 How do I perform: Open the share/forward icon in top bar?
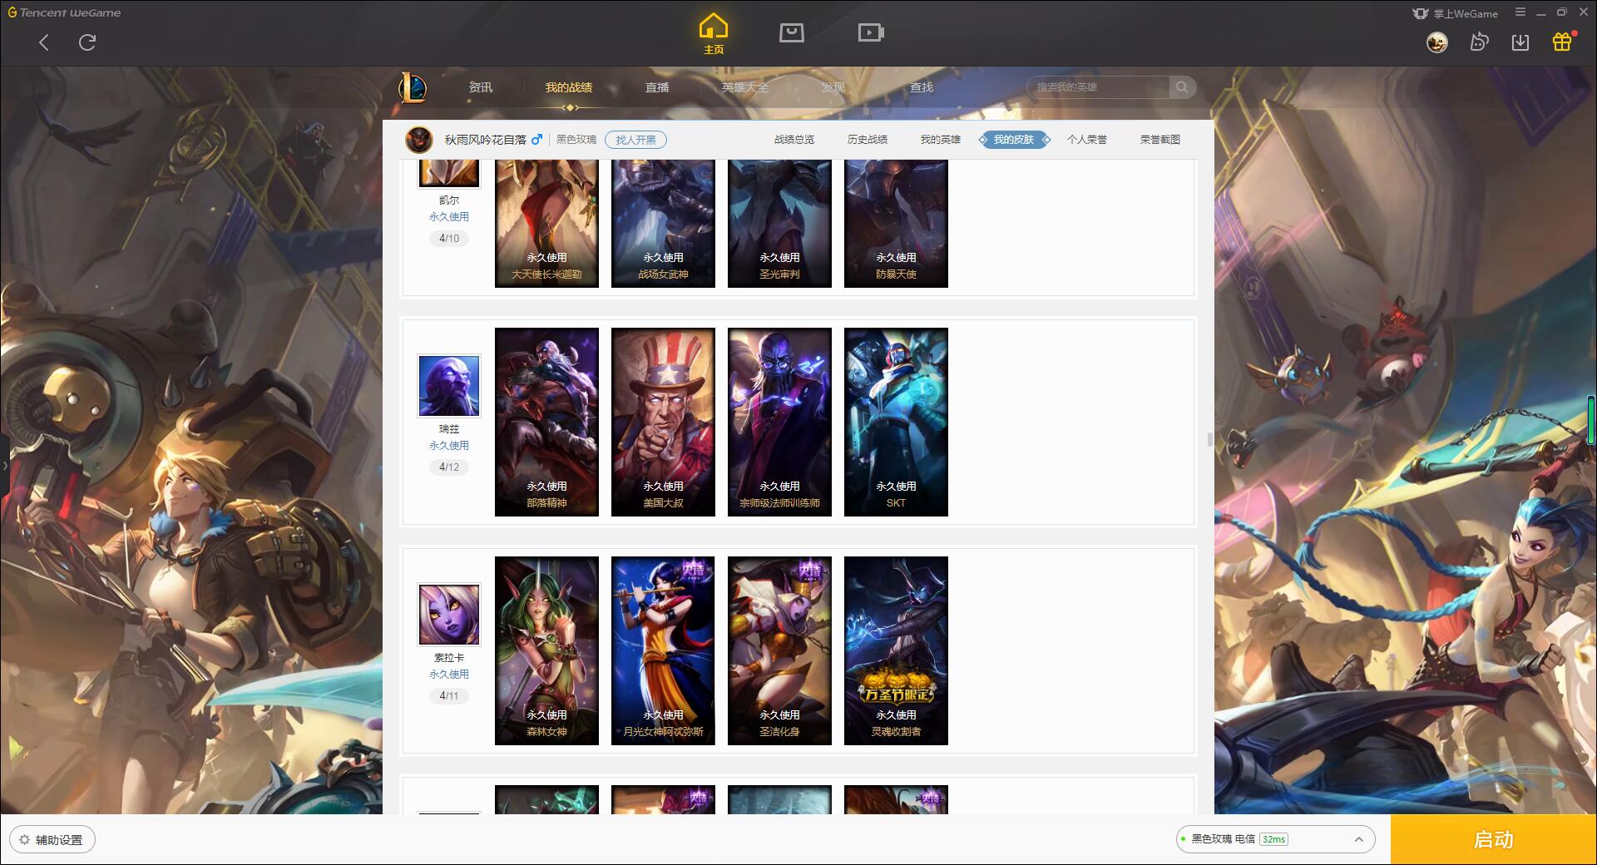pyautogui.click(x=1479, y=42)
